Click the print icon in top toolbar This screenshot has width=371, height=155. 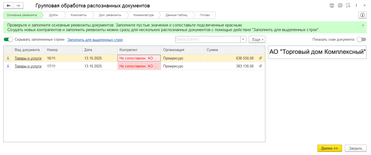[340, 5]
